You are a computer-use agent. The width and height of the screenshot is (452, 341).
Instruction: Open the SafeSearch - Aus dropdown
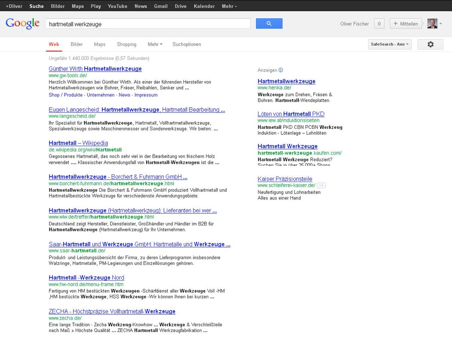tap(390, 44)
